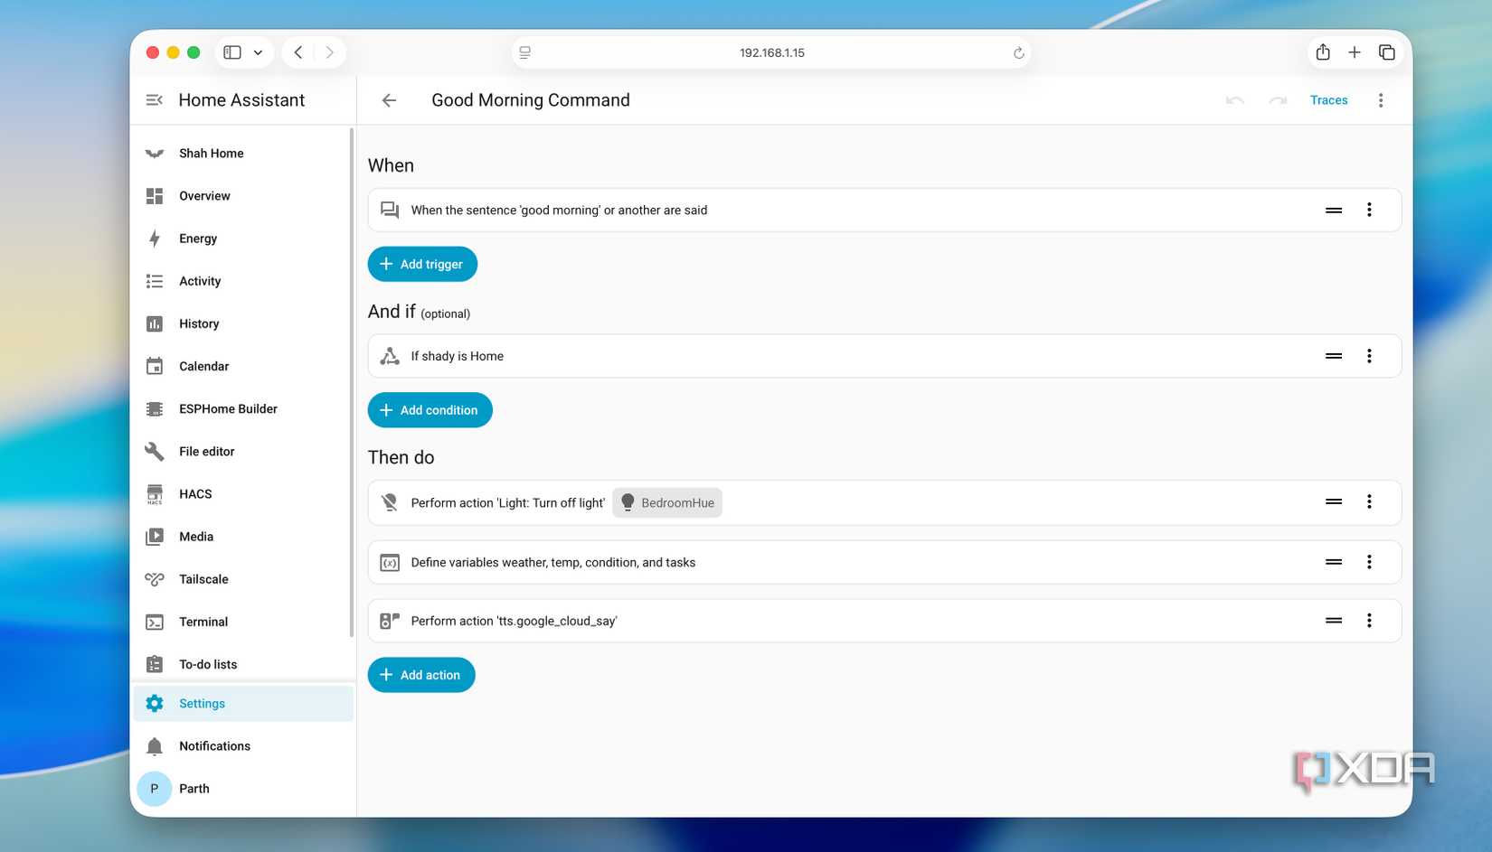
Task: Open options for the 'If shady is Home' condition
Action: (1369, 355)
